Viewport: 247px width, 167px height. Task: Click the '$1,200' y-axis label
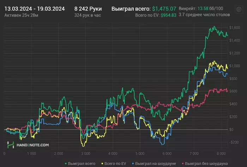coord(235,53)
